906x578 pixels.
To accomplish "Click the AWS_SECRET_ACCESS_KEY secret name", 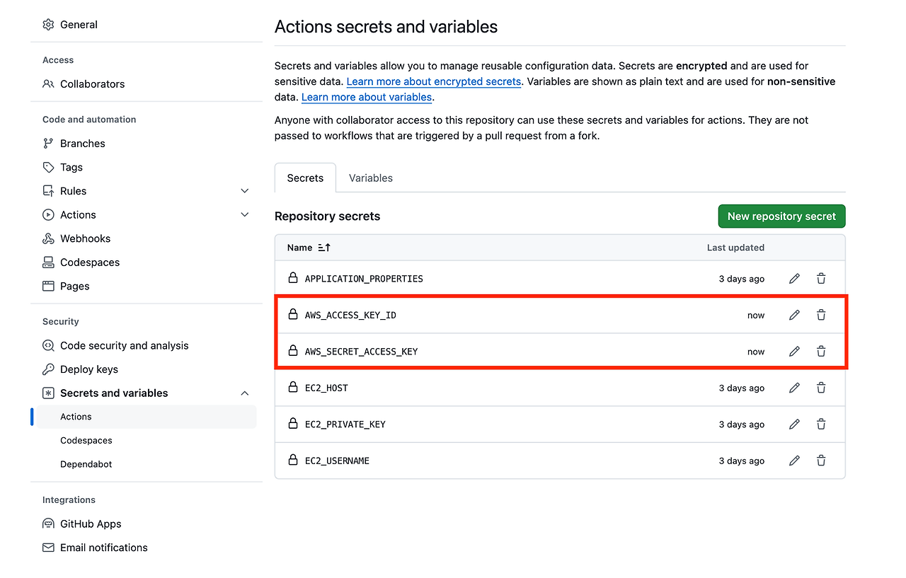I will click(361, 352).
